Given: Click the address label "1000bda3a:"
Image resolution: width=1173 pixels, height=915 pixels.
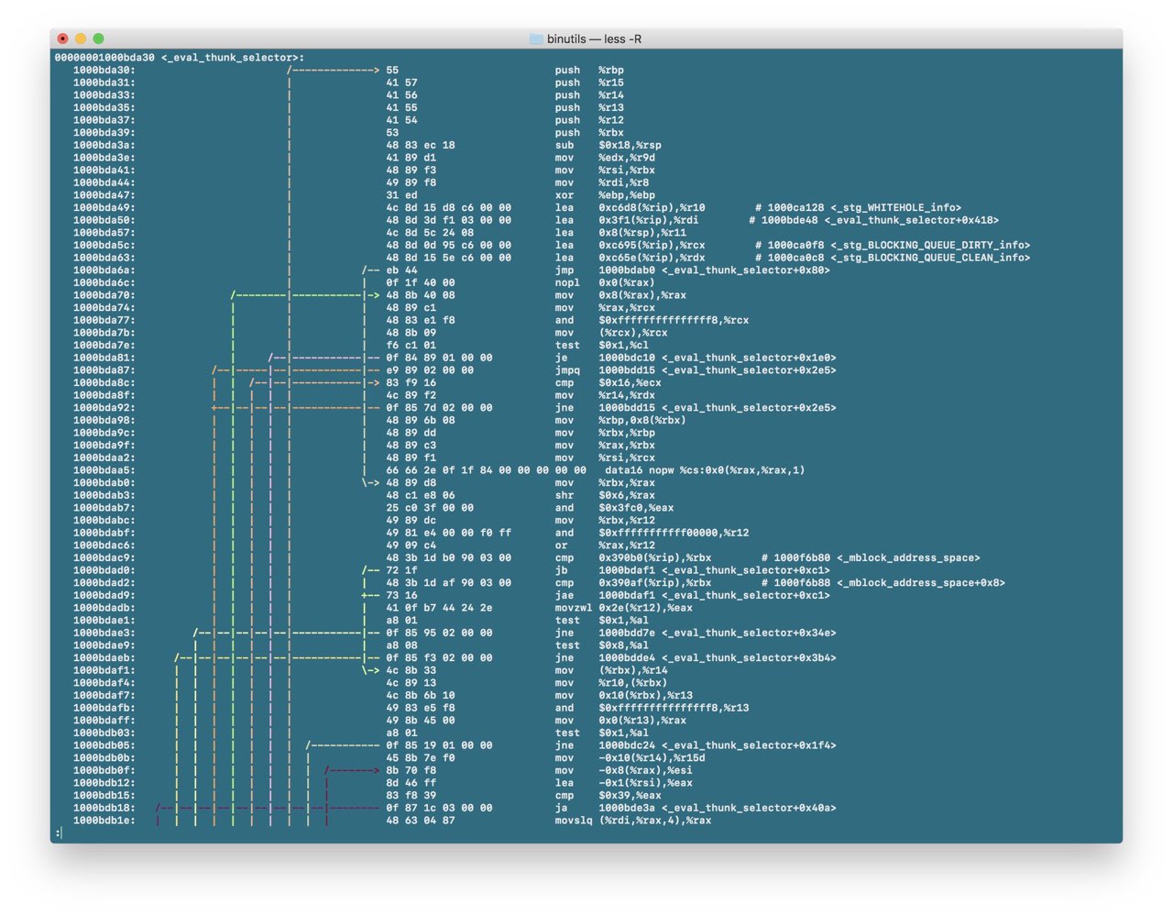Looking at the screenshot, I should [104, 146].
